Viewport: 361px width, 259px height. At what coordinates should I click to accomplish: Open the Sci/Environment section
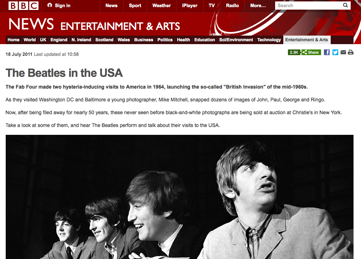point(236,40)
